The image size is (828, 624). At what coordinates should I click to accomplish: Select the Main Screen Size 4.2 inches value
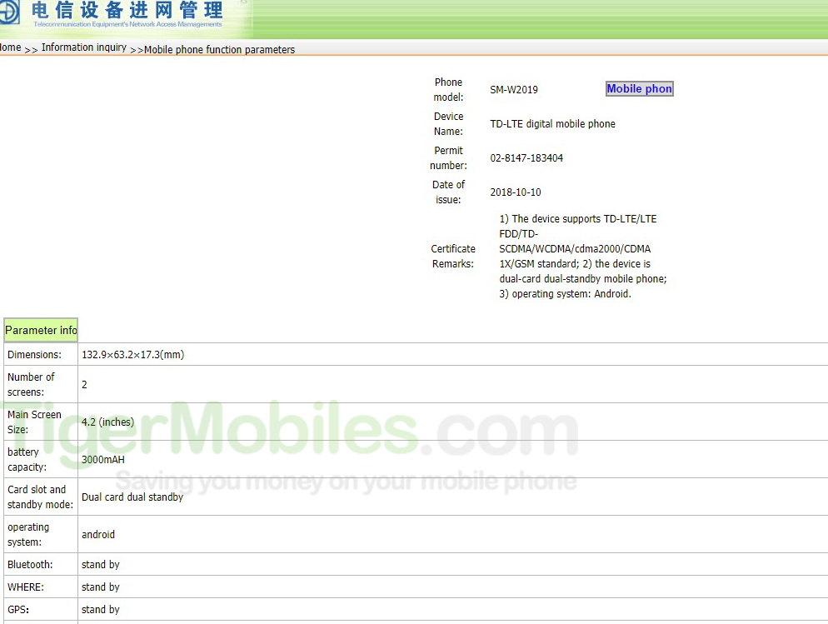[107, 422]
